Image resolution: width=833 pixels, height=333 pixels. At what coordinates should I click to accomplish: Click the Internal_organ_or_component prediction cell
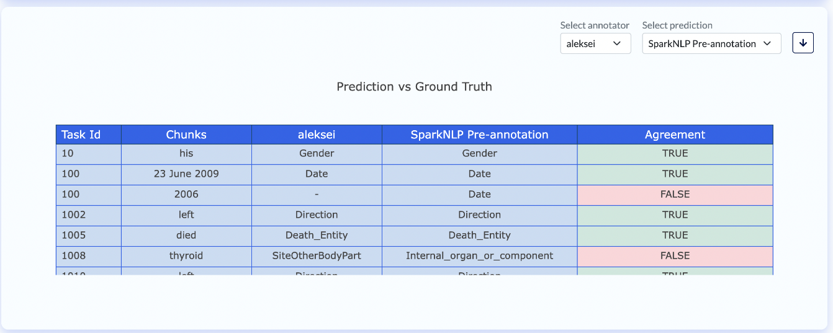pos(479,256)
